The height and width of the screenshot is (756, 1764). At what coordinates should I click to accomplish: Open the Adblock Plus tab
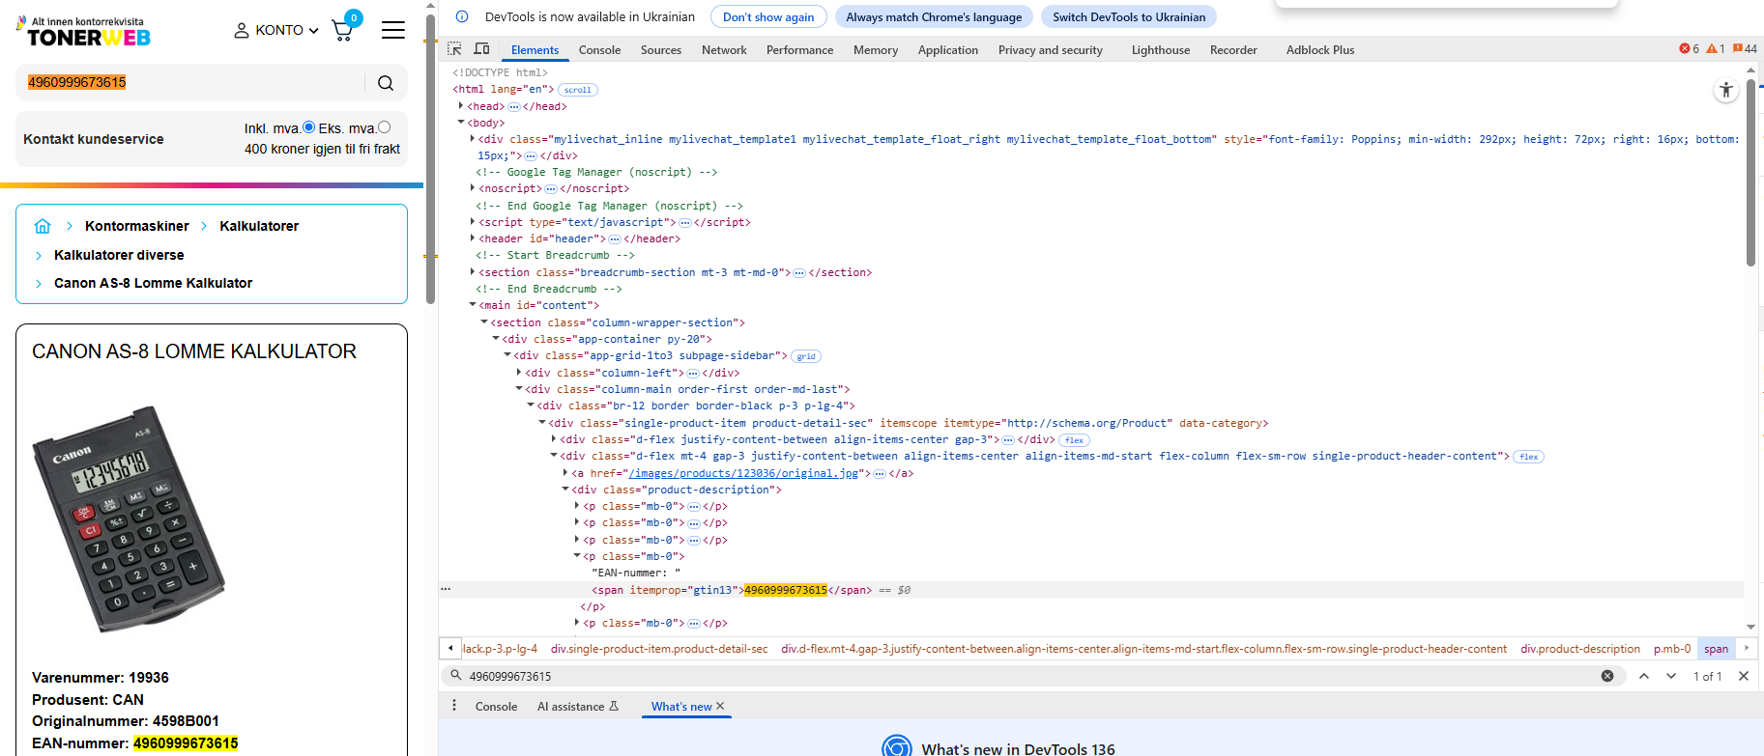(x=1320, y=50)
